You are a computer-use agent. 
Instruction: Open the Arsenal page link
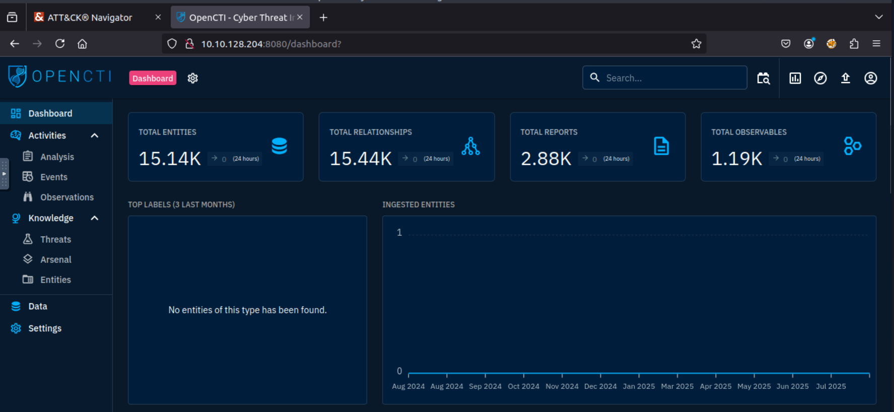click(56, 259)
